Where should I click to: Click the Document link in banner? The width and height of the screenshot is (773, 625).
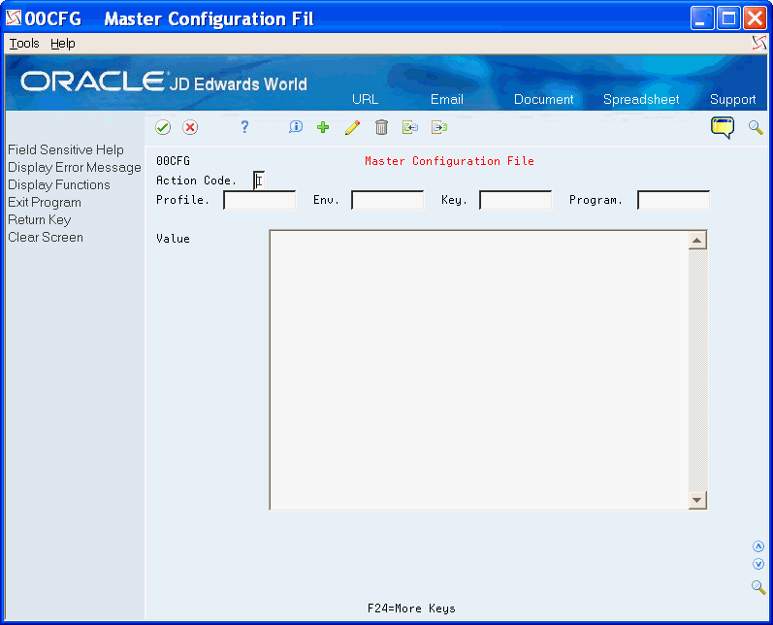[544, 99]
